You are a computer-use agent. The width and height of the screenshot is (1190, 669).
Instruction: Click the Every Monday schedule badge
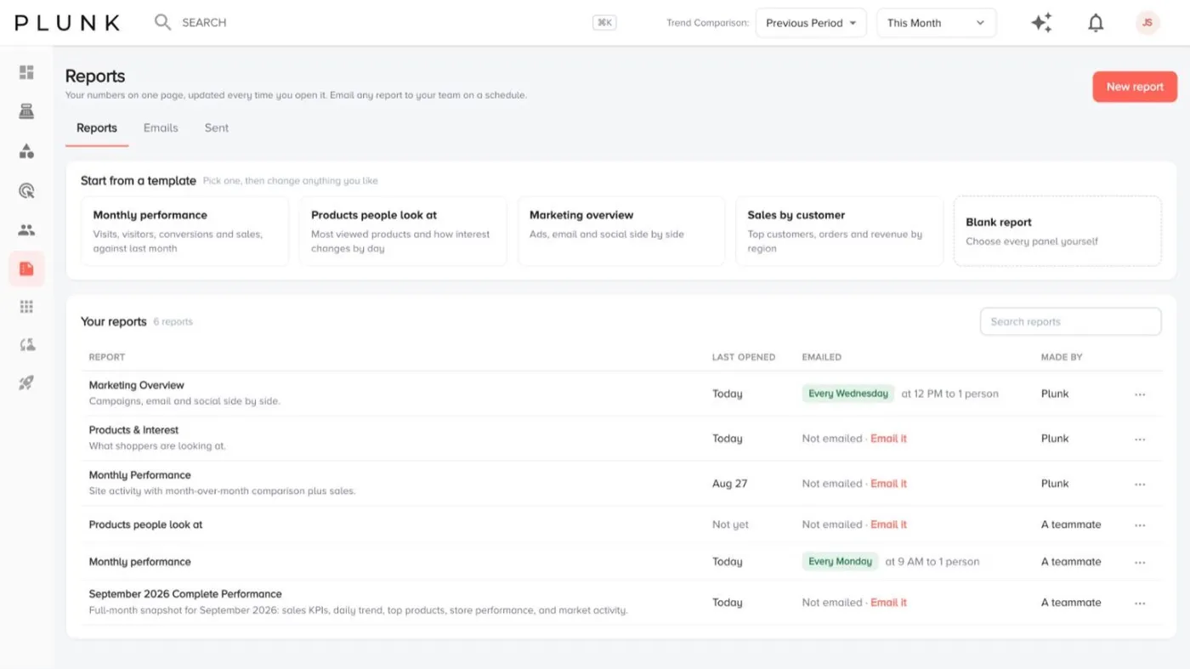[840, 562]
